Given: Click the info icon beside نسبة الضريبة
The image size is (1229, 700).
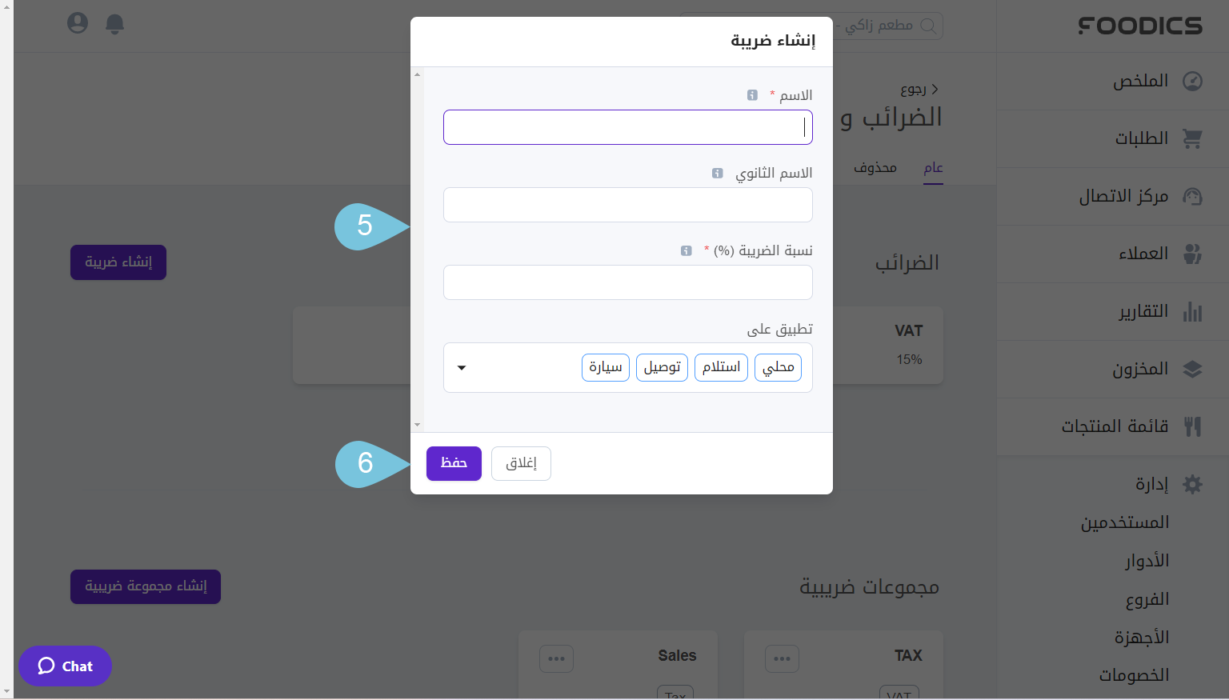Looking at the screenshot, I should (687, 250).
